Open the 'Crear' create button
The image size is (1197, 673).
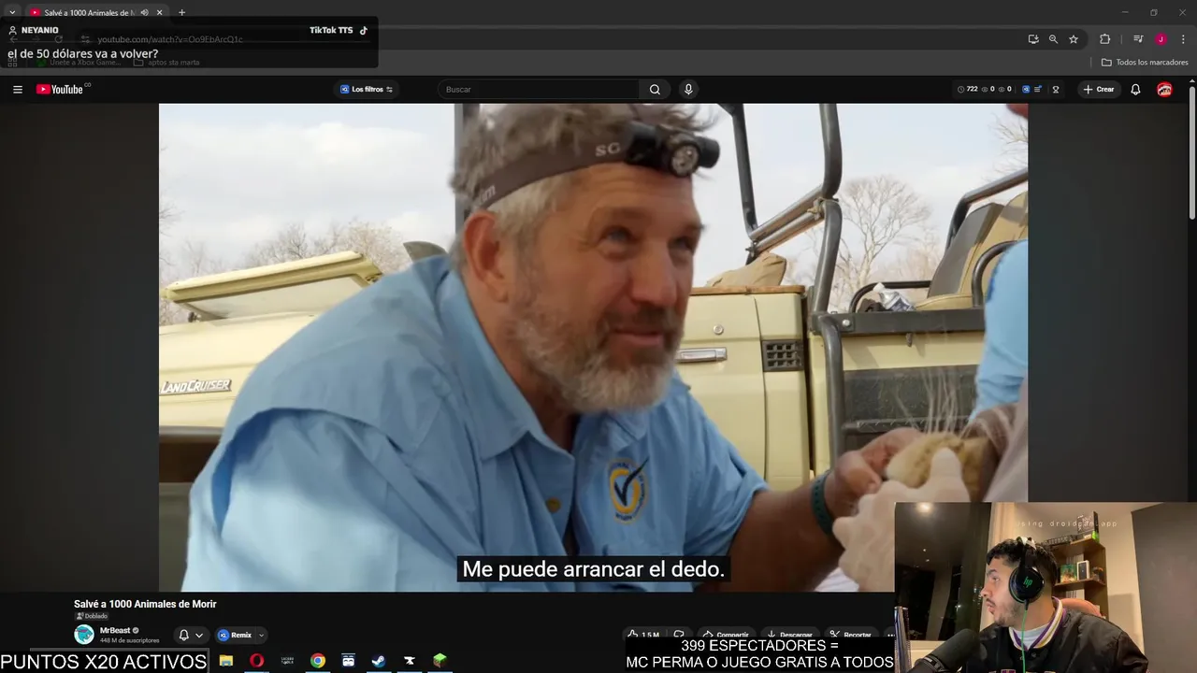tap(1099, 90)
